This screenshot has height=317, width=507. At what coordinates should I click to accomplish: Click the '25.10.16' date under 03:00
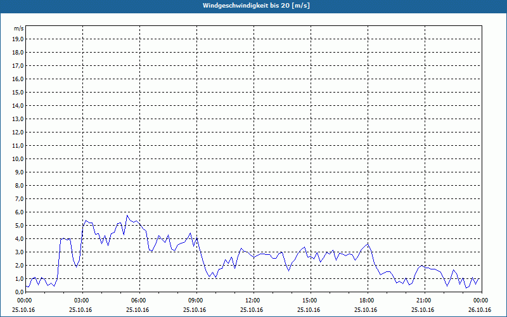[x=80, y=310]
